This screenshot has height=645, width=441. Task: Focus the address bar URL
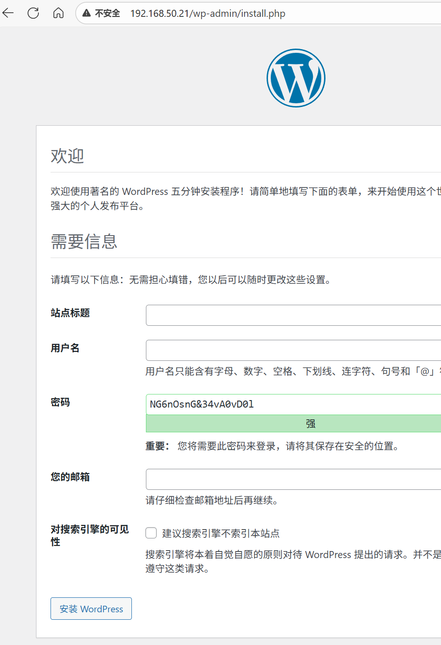tap(208, 14)
